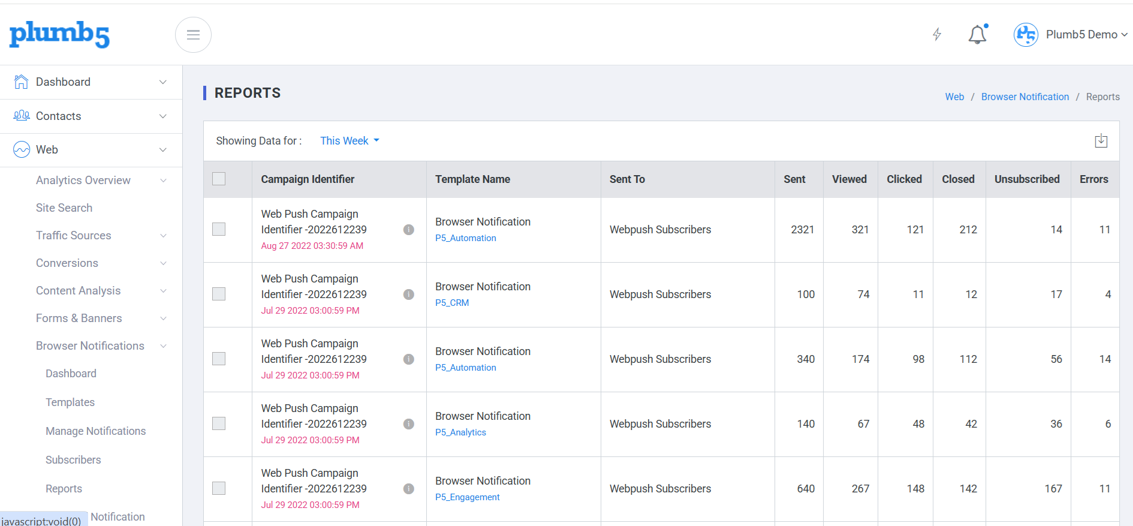
Task: Click the plumb5 logo
Action: 59,35
